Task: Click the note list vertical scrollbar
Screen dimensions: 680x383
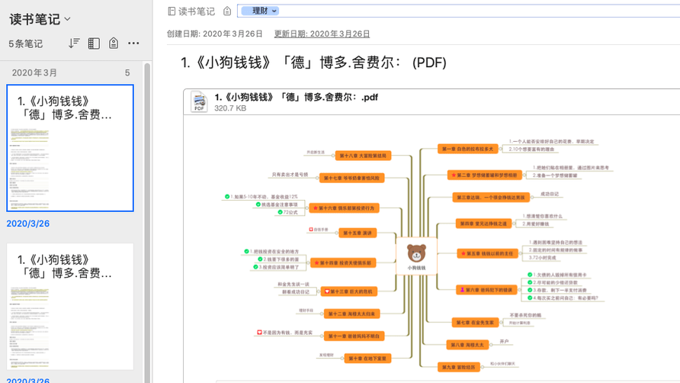Action: [x=147, y=222]
